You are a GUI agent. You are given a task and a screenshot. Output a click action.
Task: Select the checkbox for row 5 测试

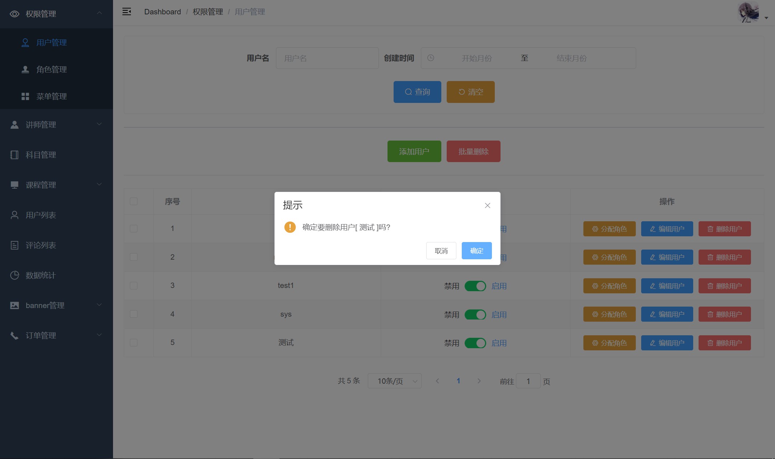point(133,342)
